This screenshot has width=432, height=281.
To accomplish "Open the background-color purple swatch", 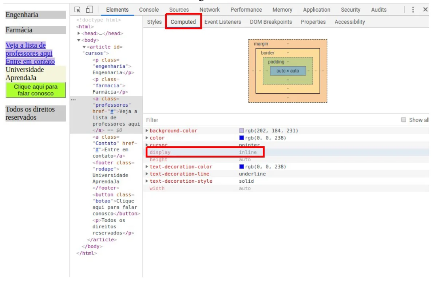I will tap(241, 131).
